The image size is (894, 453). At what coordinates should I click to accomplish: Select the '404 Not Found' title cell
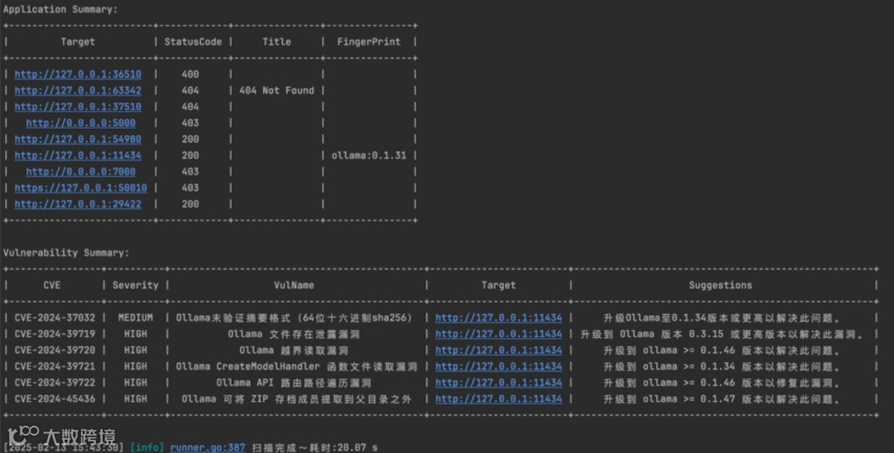[x=276, y=90]
